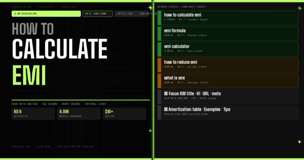
Task: Open the KD 6 Difficulty stat card
Action: click(x=33, y=114)
